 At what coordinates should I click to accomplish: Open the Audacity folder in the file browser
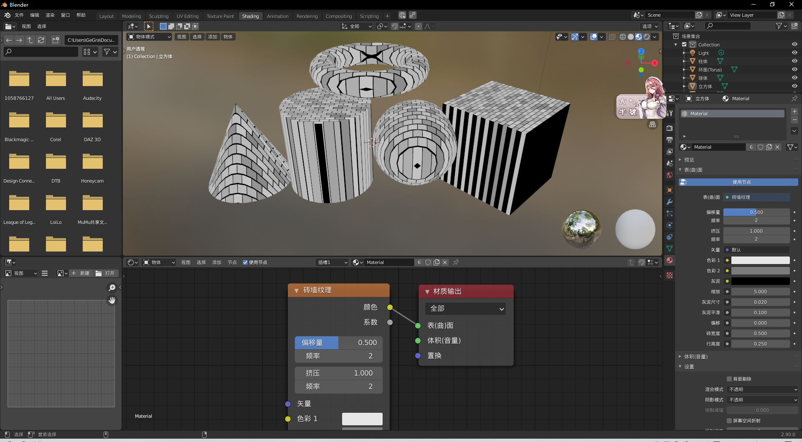click(x=92, y=79)
